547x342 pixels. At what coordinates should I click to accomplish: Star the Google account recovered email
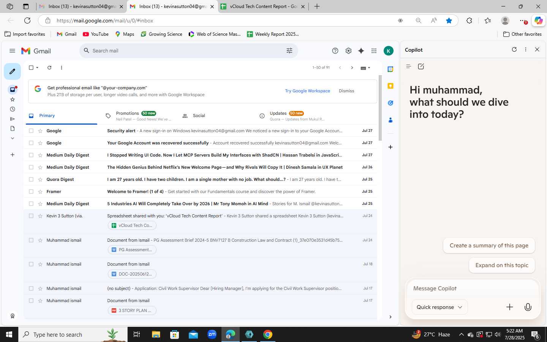point(40,143)
